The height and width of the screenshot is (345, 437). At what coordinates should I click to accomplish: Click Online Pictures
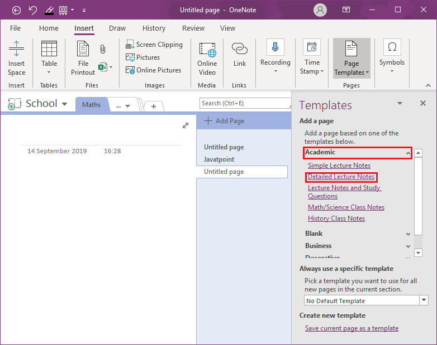click(153, 70)
